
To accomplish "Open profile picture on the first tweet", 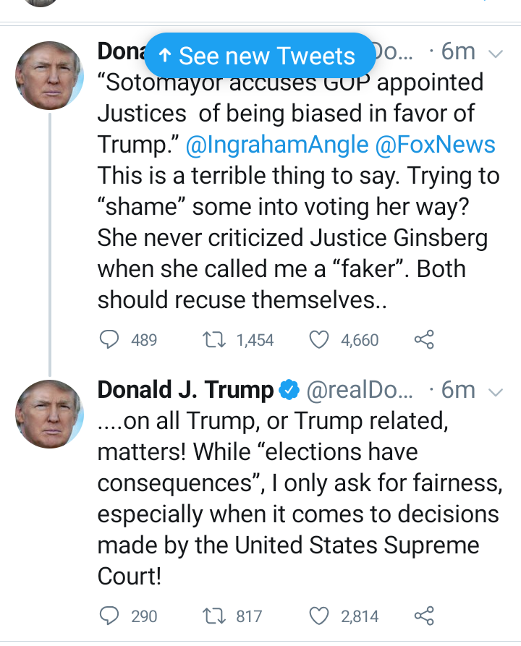I will tap(49, 75).
